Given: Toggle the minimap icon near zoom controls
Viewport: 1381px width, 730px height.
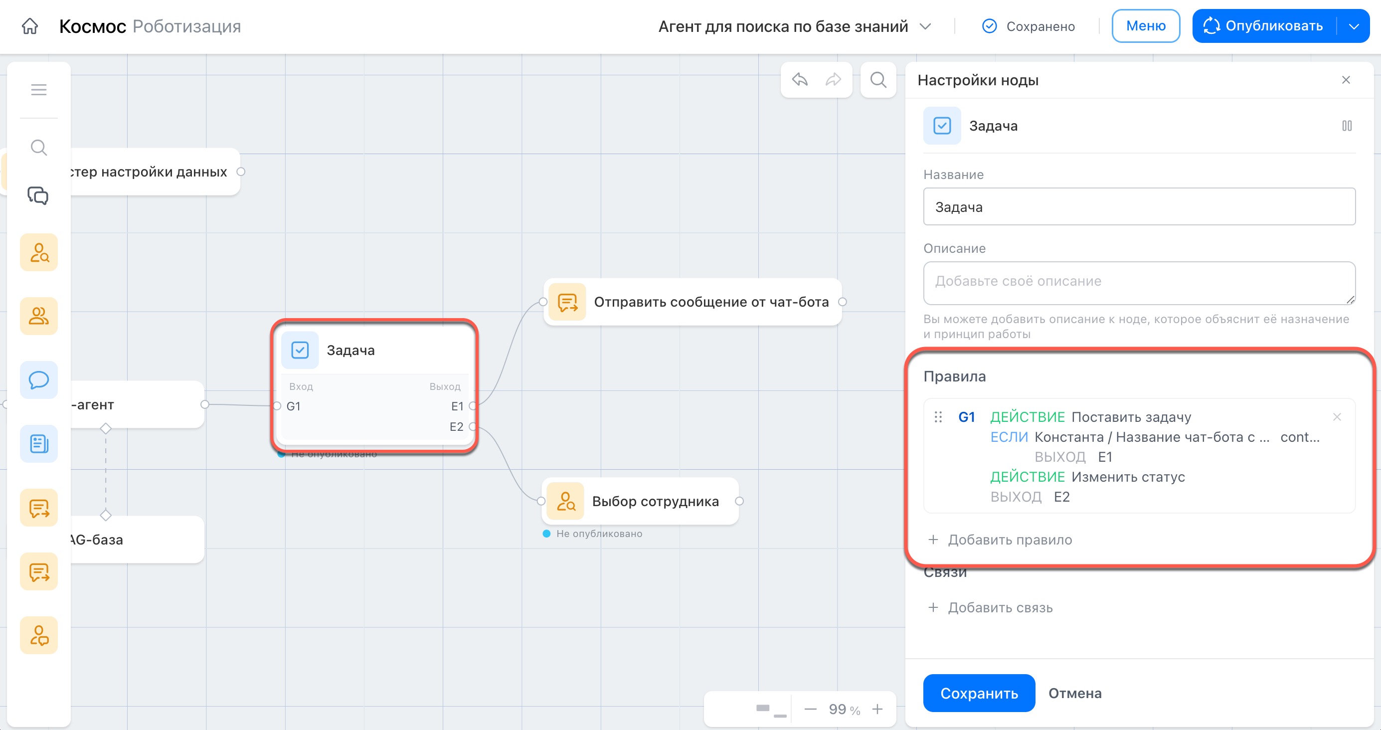Looking at the screenshot, I should point(770,710).
